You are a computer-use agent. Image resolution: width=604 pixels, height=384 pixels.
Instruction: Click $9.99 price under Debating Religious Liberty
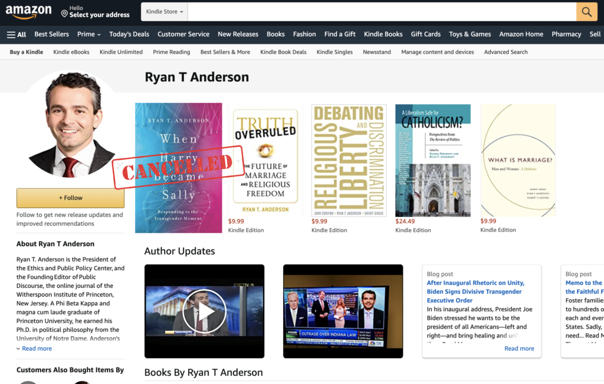click(319, 221)
